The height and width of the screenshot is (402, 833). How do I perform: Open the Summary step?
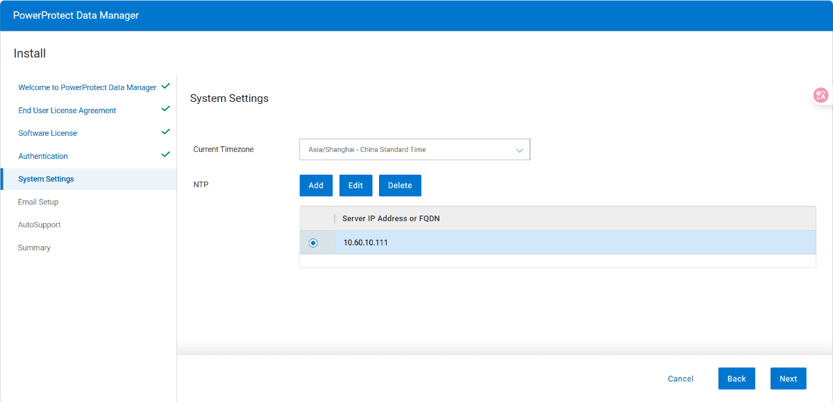[x=34, y=247]
